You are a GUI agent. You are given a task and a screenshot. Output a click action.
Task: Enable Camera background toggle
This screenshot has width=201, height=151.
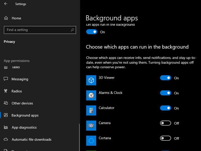click(166, 123)
